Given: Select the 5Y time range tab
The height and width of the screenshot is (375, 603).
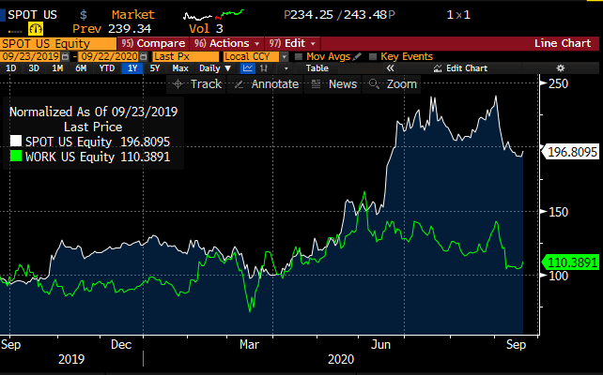Looking at the screenshot, I should coord(154,68).
